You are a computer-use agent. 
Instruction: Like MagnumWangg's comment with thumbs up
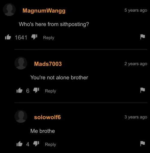(8, 37)
